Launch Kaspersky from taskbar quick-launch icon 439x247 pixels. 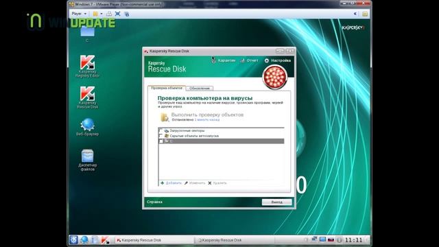click(x=105, y=240)
